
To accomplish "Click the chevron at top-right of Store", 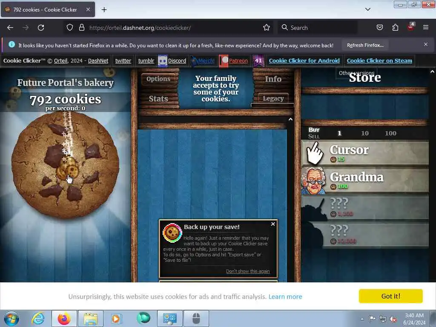I will [x=432, y=72].
